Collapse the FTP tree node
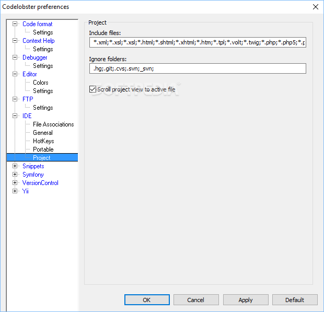Image resolution: width=324 pixels, height=312 pixels. pyautogui.click(x=15, y=99)
